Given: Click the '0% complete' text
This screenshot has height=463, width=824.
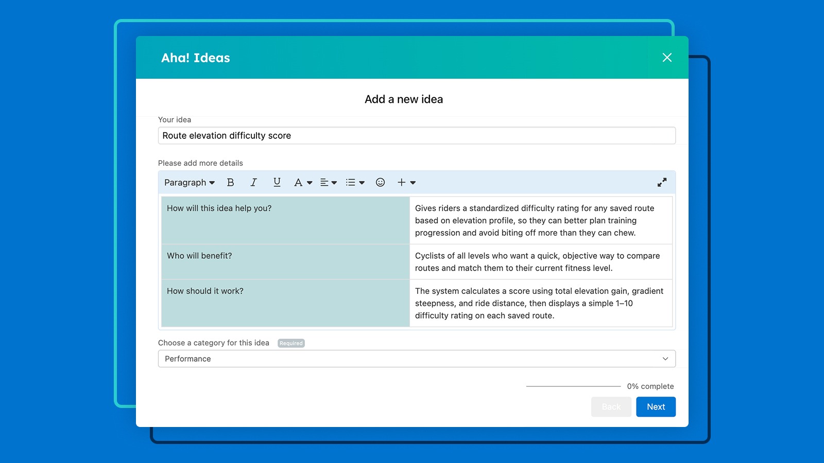Looking at the screenshot, I should point(650,386).
